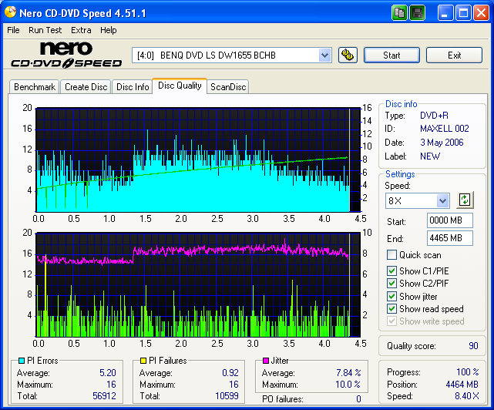Click the floppy disk save icon
494x410 pixels.
coord(417,13)
